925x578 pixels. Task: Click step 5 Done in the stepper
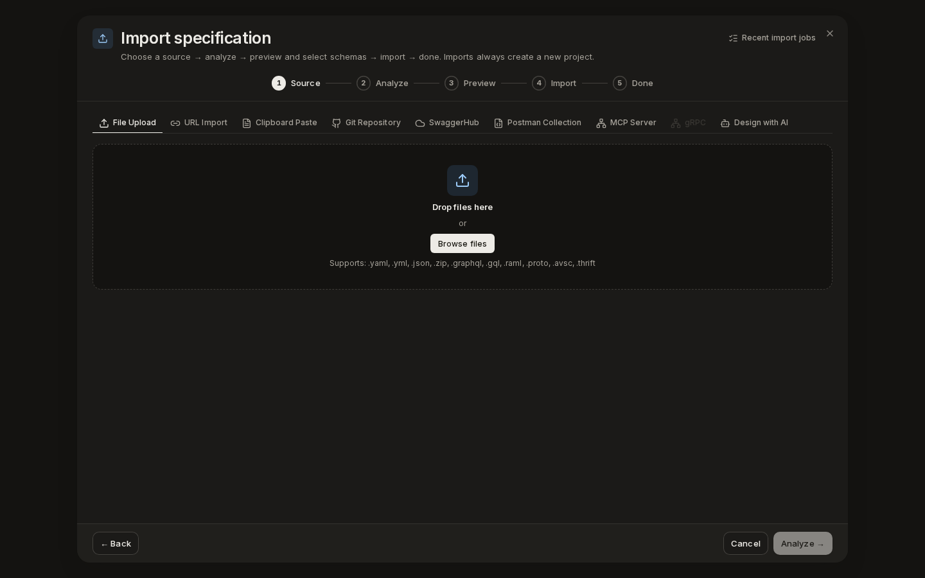[x=633, y=83]
